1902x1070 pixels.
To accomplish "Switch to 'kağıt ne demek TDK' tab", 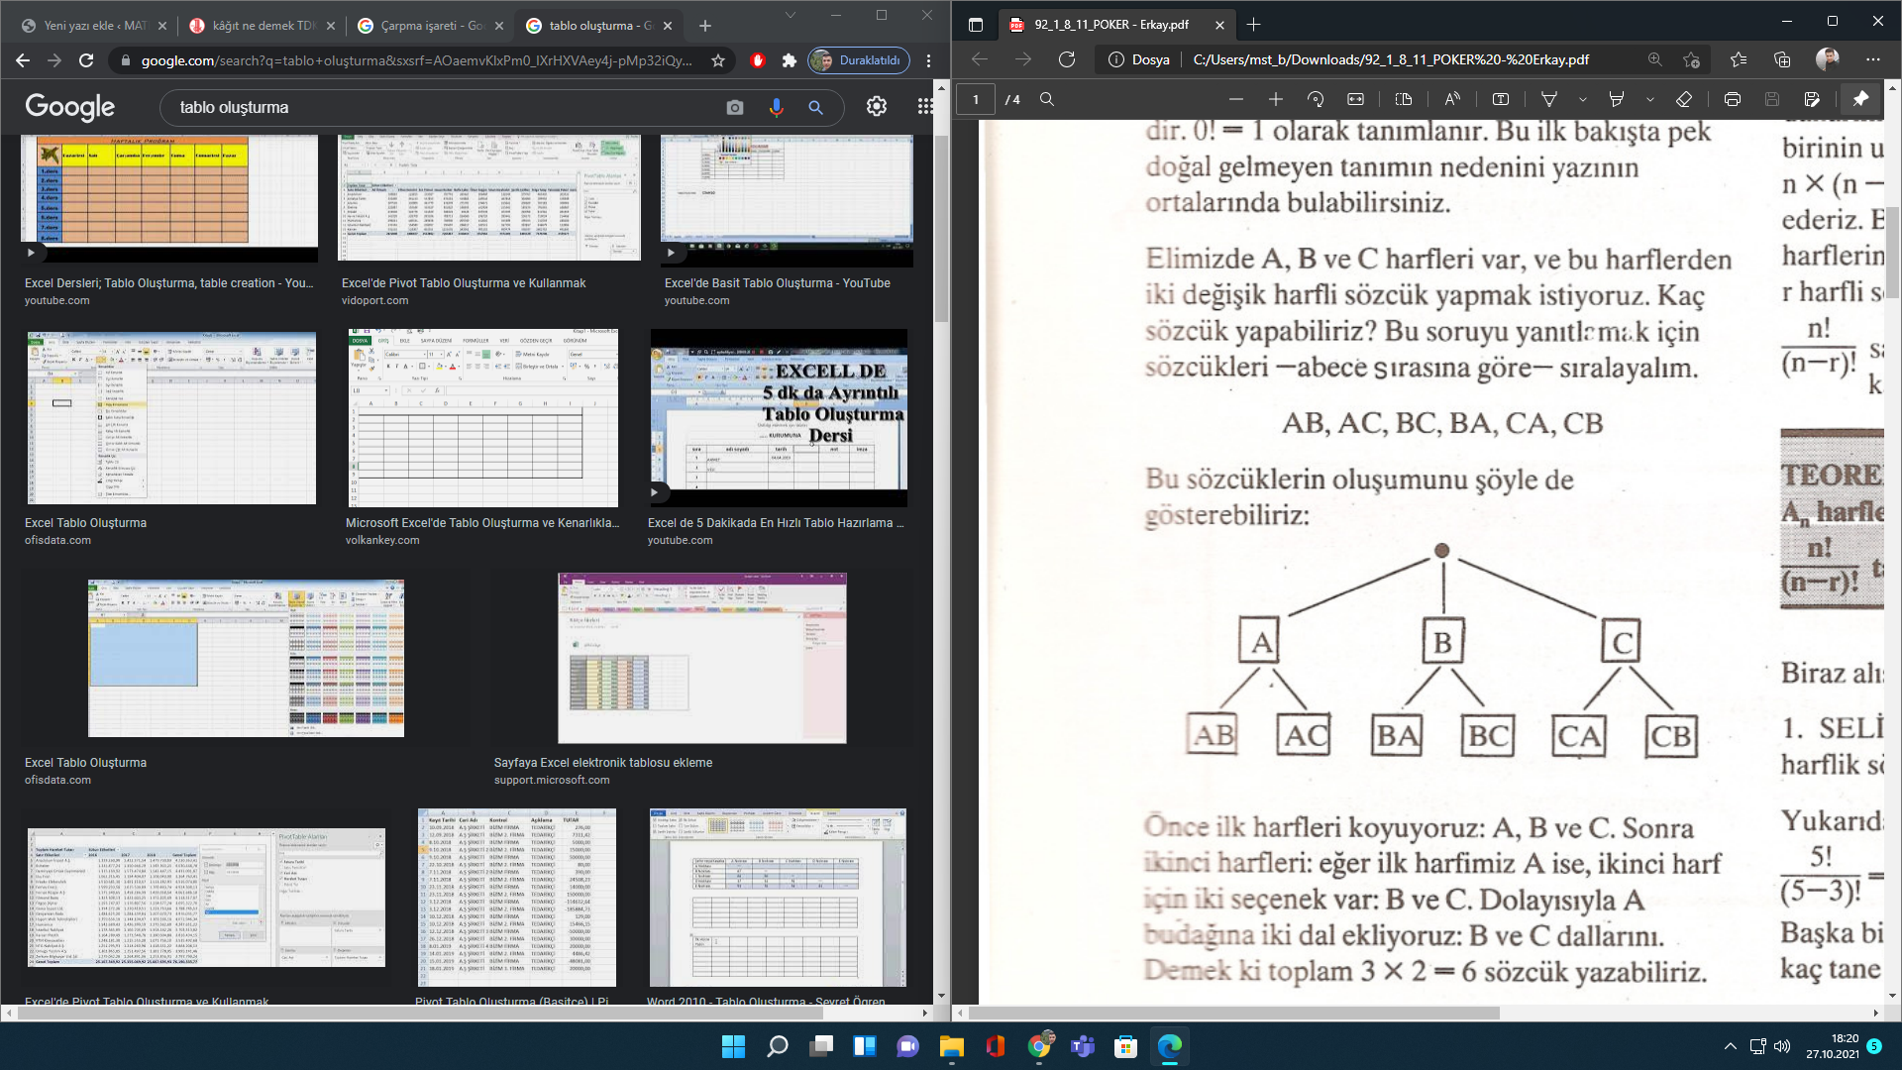I will point(263,26).
